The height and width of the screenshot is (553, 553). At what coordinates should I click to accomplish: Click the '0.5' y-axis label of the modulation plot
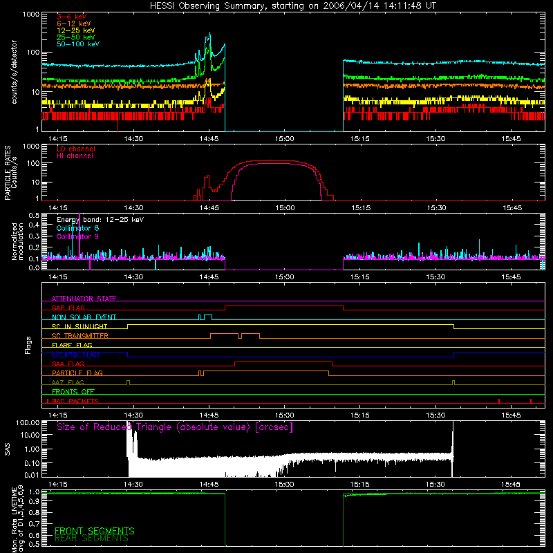click(34, 215)
